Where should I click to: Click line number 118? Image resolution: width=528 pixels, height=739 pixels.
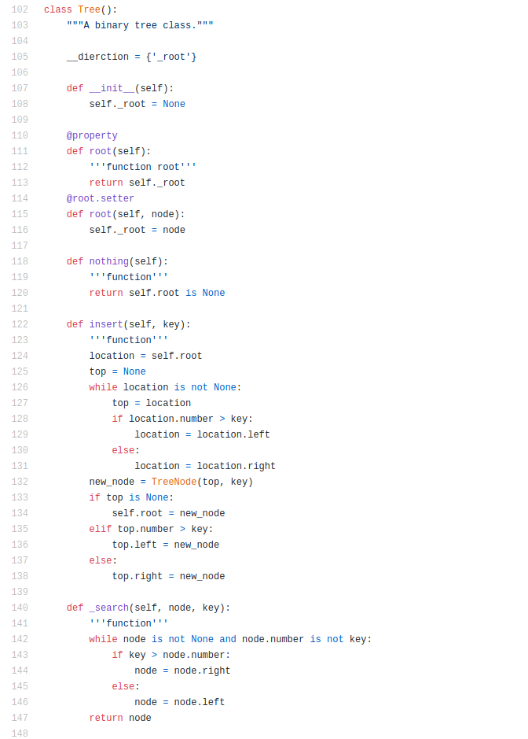coord(20,261)
